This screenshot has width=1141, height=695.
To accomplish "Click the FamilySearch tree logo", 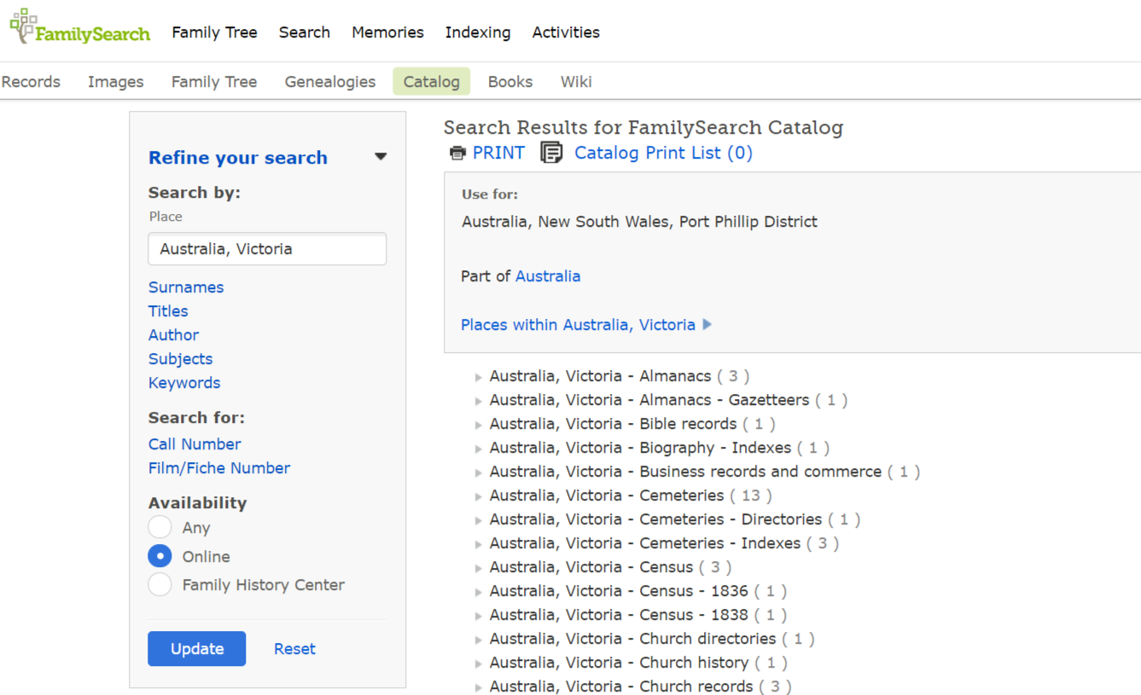I will (24, 26).
